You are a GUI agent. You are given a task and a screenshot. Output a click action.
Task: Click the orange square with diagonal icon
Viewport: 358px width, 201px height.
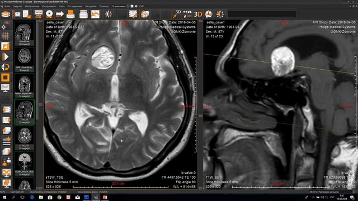point(5,46)
